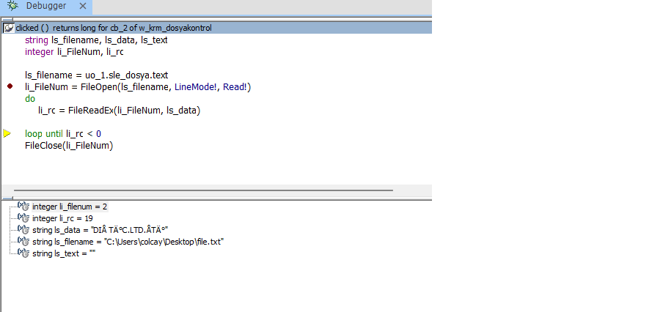The image size is (663, 312).
Task: Click variable icon beside li_rc
Action: coord(23,218)
